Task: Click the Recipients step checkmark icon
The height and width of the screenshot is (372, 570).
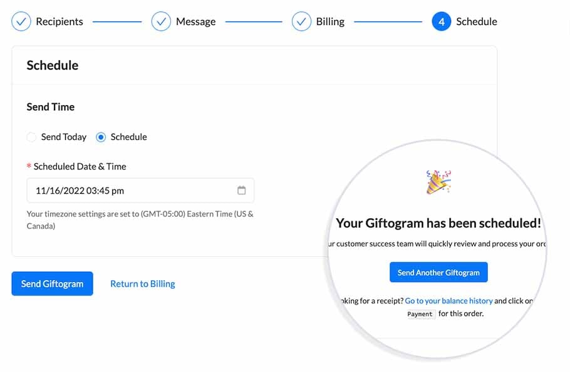Action: pyautogui.click(x=21, y=21)
